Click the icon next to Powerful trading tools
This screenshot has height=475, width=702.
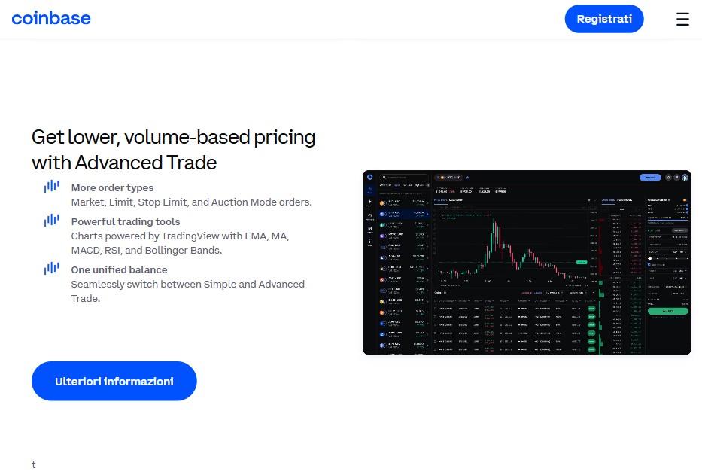tap(51, 221)
